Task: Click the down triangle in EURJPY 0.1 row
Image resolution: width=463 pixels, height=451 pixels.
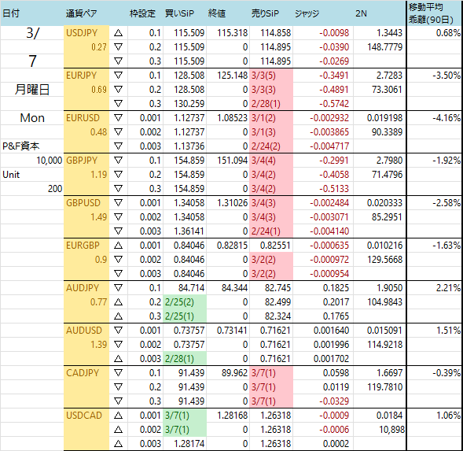Action: click(x=118, y=76)
